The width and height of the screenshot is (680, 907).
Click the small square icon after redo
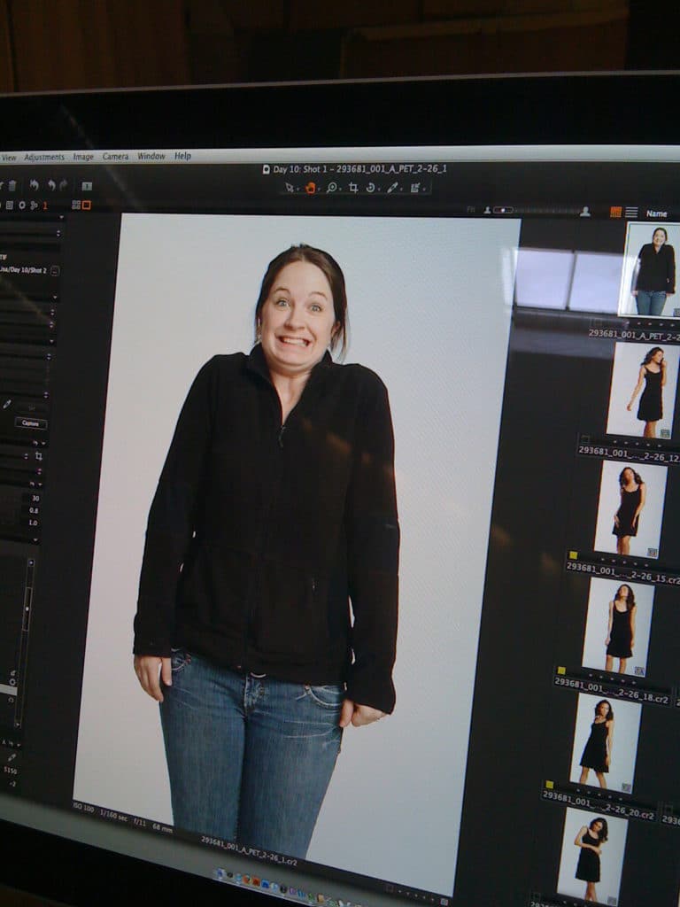[87, 186]
